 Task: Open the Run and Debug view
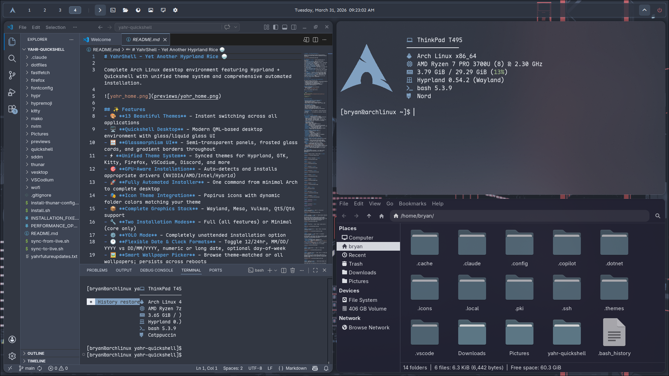(12, 92)
